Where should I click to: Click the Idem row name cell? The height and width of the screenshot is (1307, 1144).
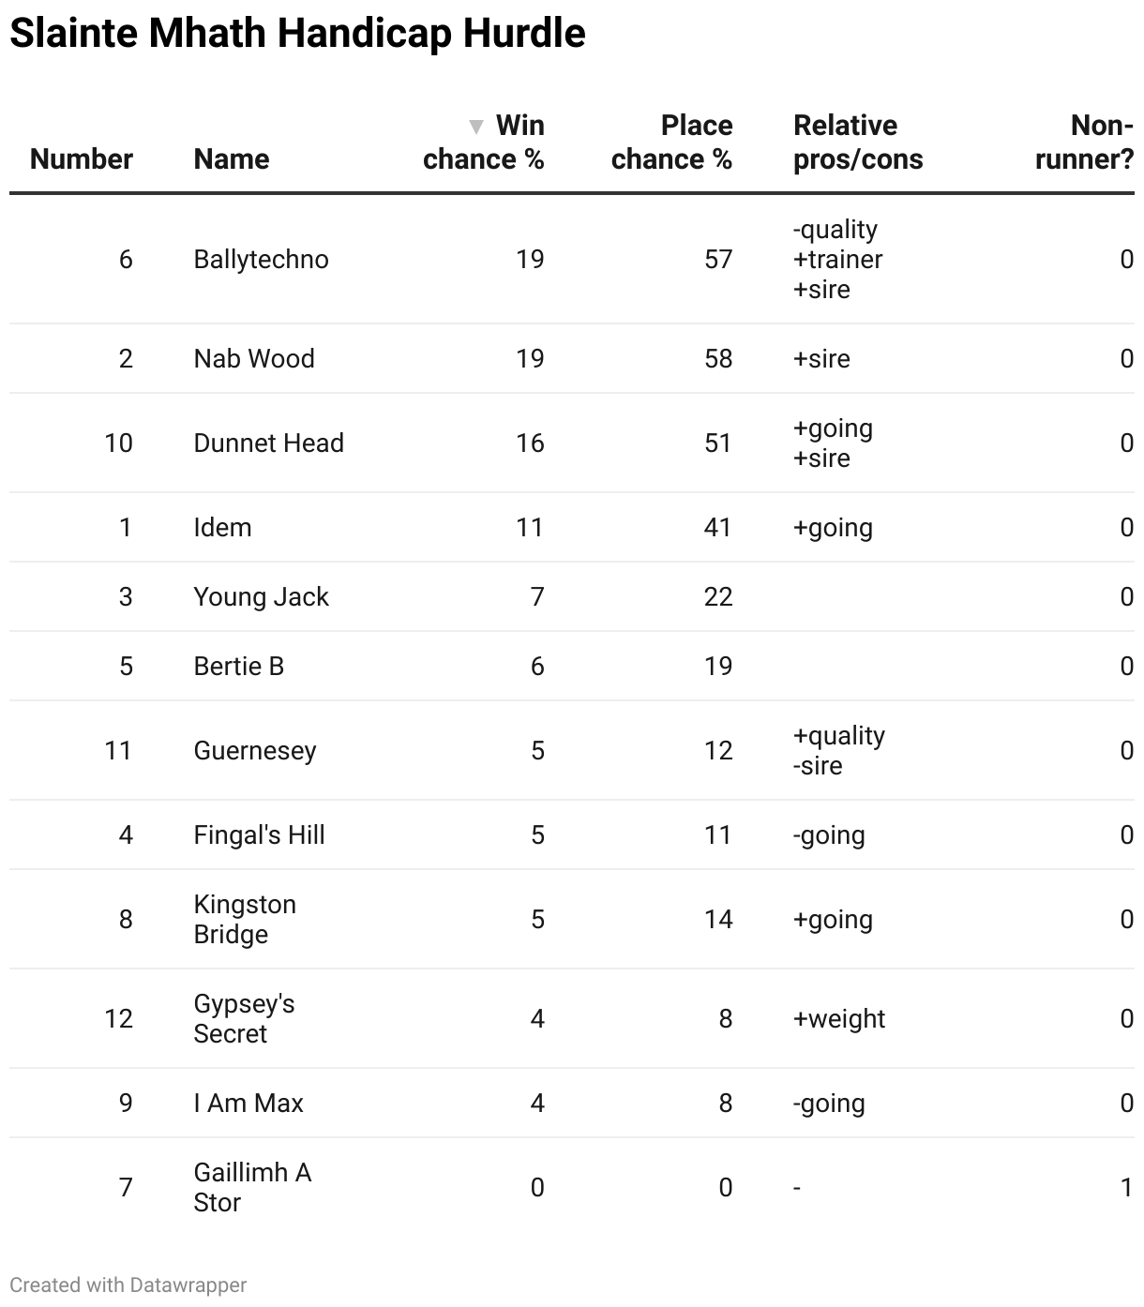click(222, 528)
